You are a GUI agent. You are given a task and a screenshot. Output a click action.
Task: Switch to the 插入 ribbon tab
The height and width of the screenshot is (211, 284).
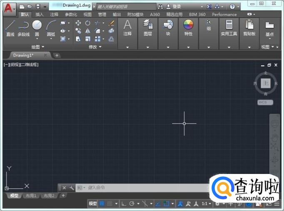pos(39,15)
